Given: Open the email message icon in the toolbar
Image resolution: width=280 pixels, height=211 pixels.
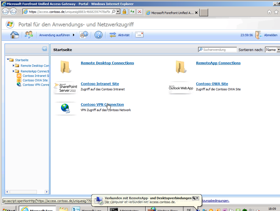Looking at the screenshot, I should (x=139, y=35).
